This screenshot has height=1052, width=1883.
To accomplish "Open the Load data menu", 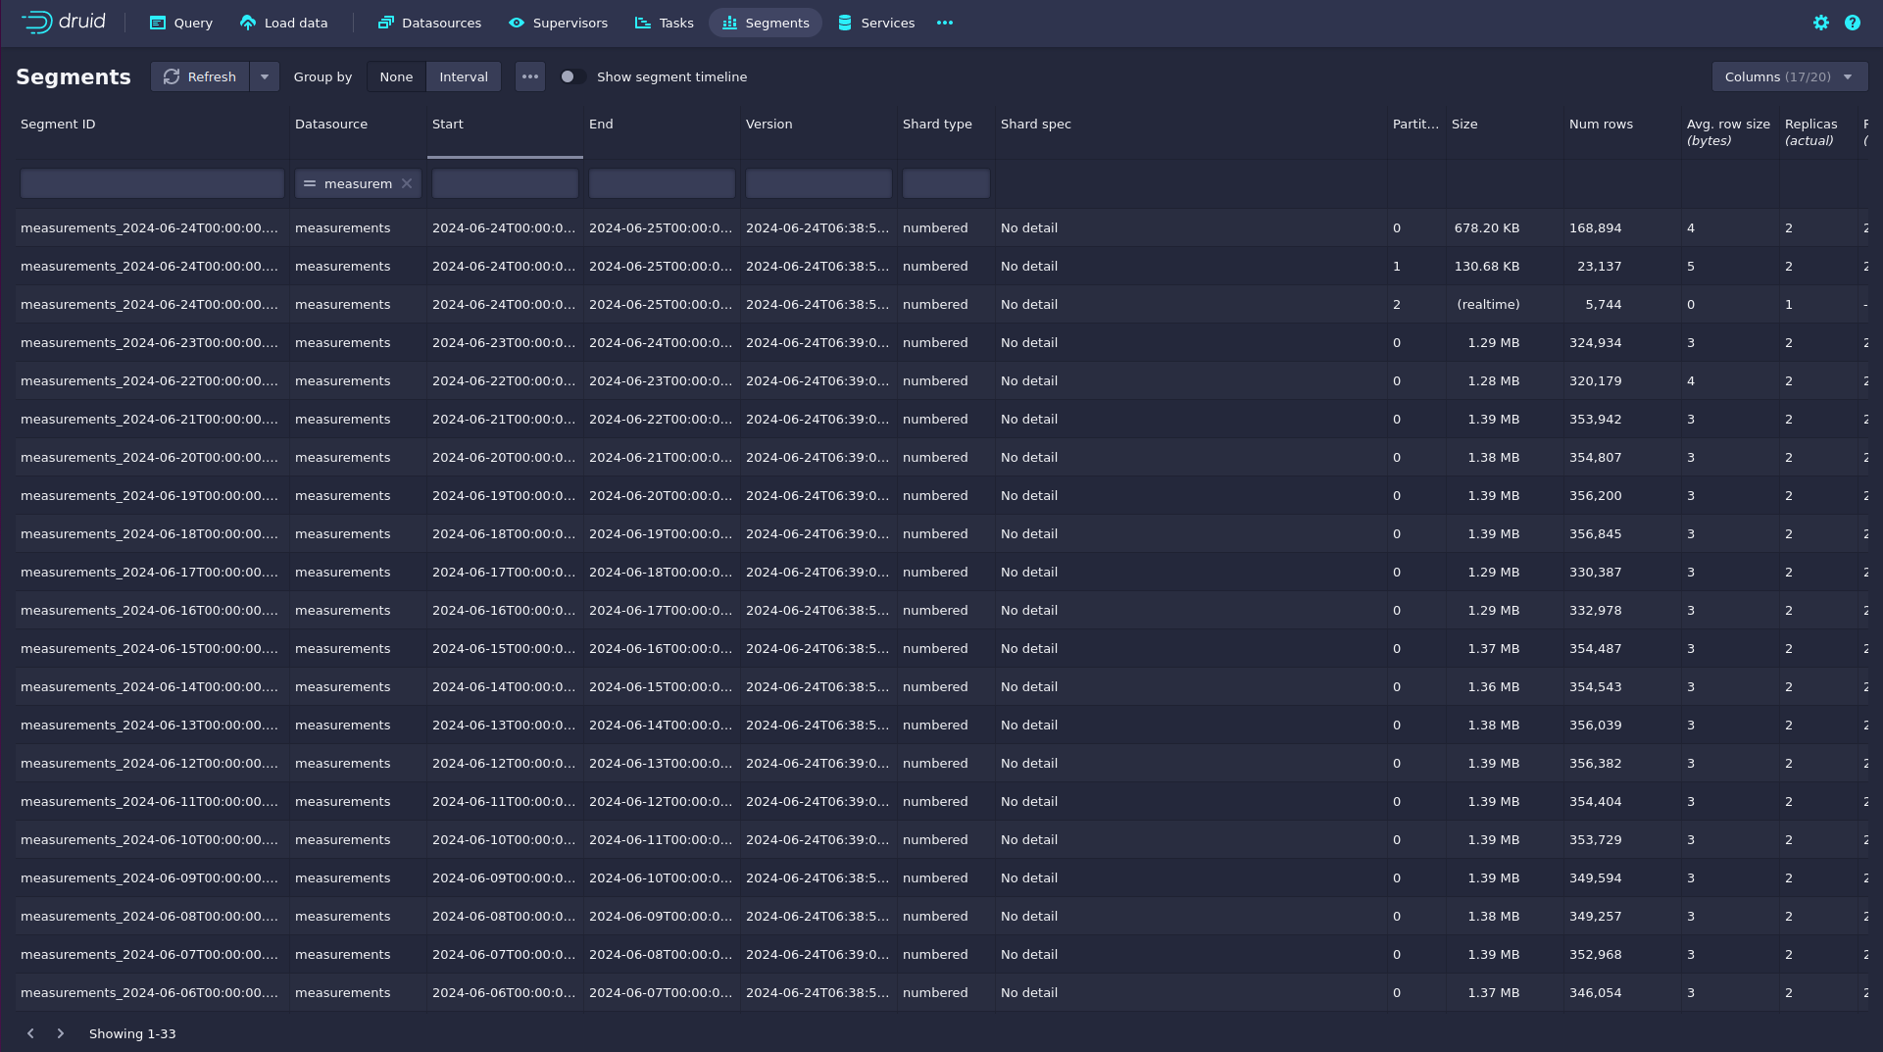I will [283, 23].
